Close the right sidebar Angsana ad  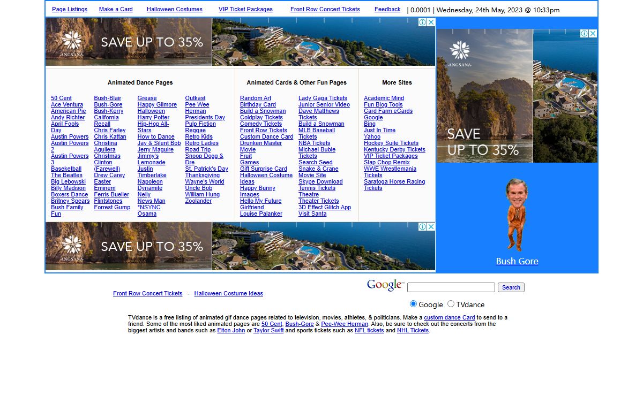click(x=593, y=33)
